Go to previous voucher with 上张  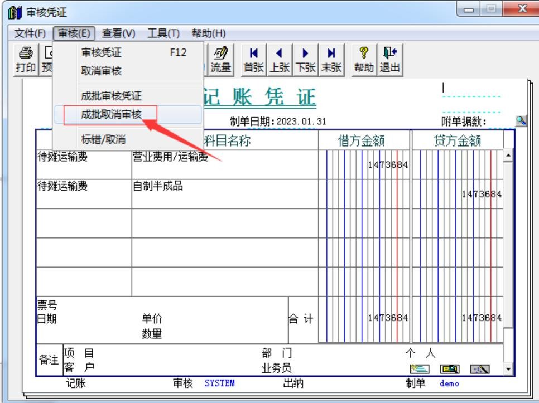pos(280,60)
